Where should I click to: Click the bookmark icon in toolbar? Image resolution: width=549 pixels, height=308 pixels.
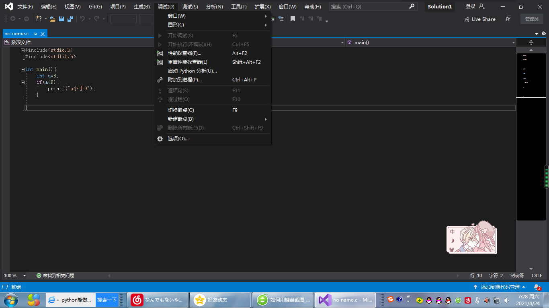pos(293,19)
